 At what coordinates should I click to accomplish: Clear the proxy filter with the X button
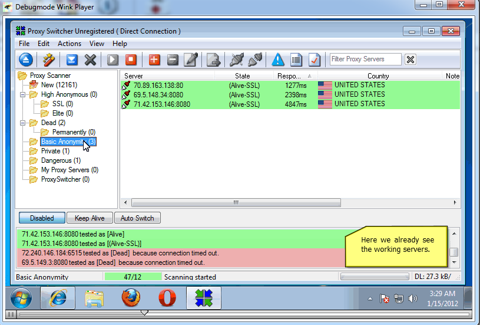411,59
